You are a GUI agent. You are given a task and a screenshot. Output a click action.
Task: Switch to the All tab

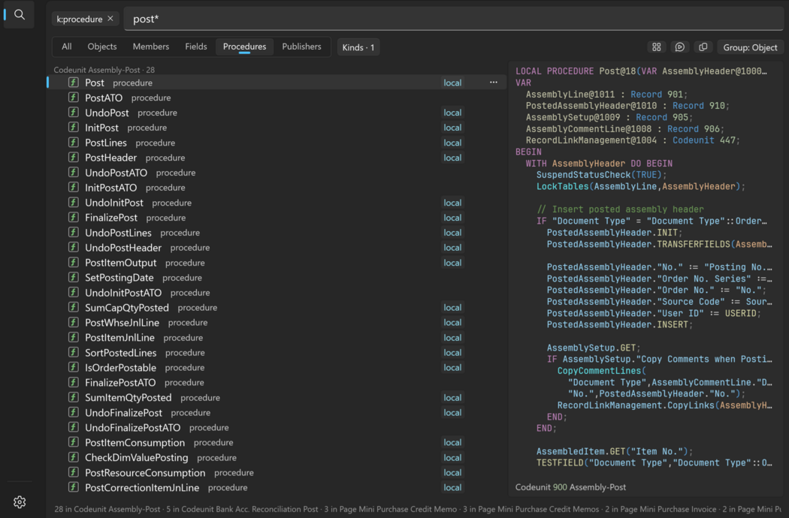(x=66, y=47)
